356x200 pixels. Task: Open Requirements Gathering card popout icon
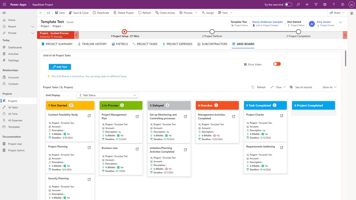coord(282,147)
